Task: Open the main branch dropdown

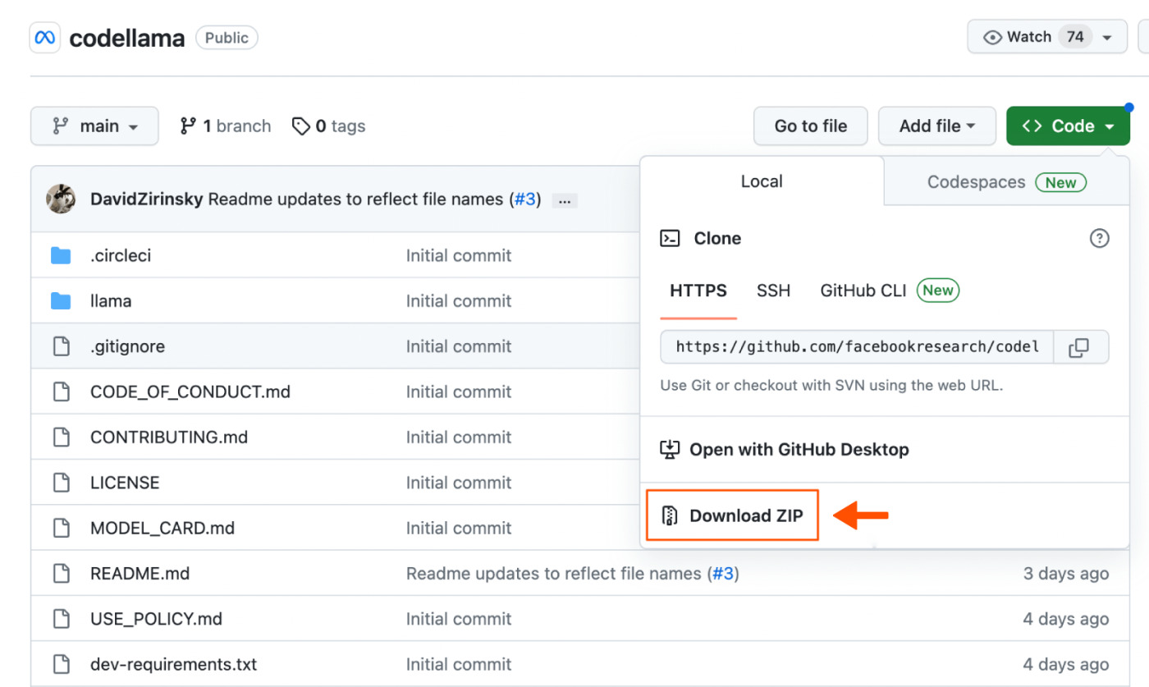Action: pos(94,126)
